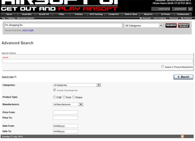Check the Sniper product type option
This screenshot has width=195, height=141.
74,97
